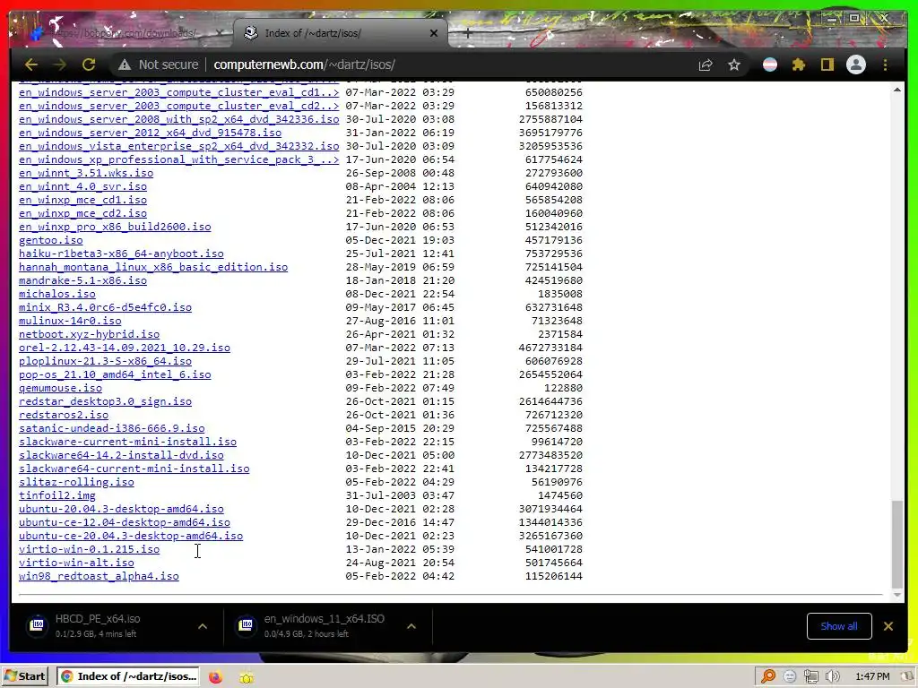
Task: Download satanic-undead-i386-666.9.iso
Action: (x=112, y=429)
